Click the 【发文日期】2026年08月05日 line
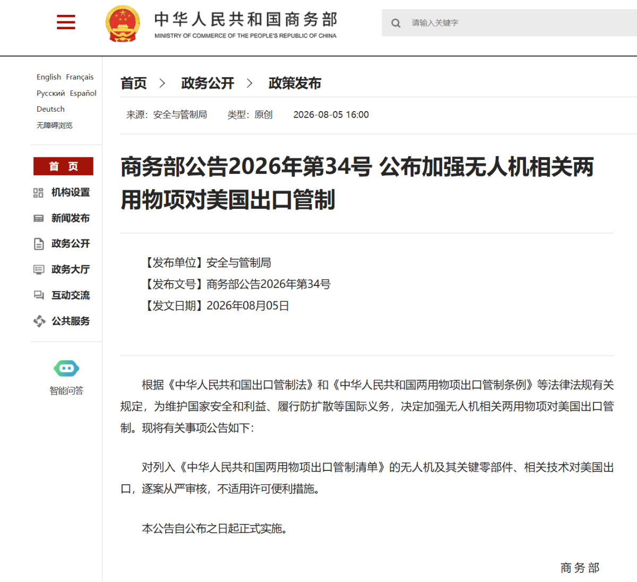637x582 pixels. click(x=216, y=306)
